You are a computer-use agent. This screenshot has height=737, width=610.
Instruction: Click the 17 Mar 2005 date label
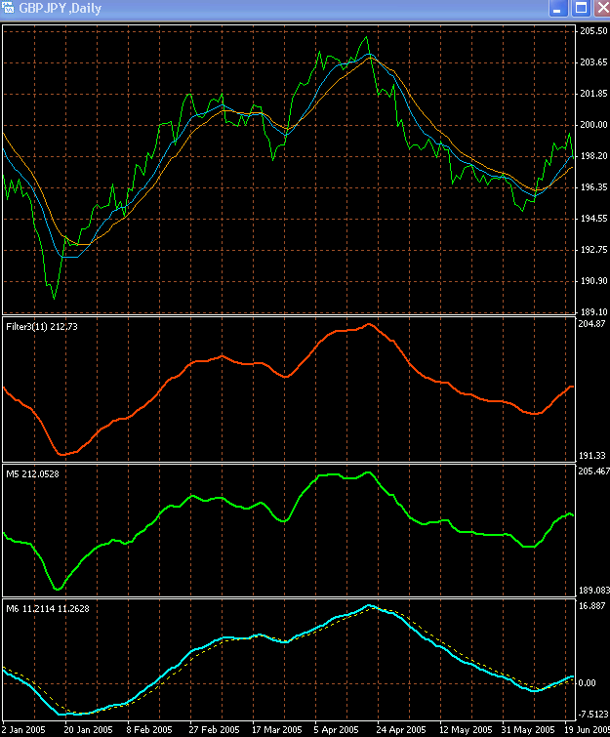point(277,730)
